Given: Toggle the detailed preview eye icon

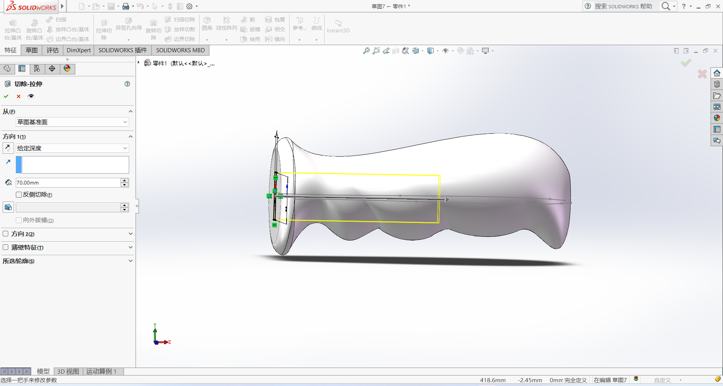Looking at the screenshot, I should pyautogui.click(x=31, y=96).
